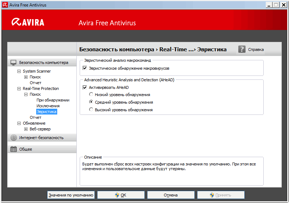Click the Avira icon in title bar
The height and width of the screenshot is (203, 289).
pyautogui.click(x=4, y=5)
